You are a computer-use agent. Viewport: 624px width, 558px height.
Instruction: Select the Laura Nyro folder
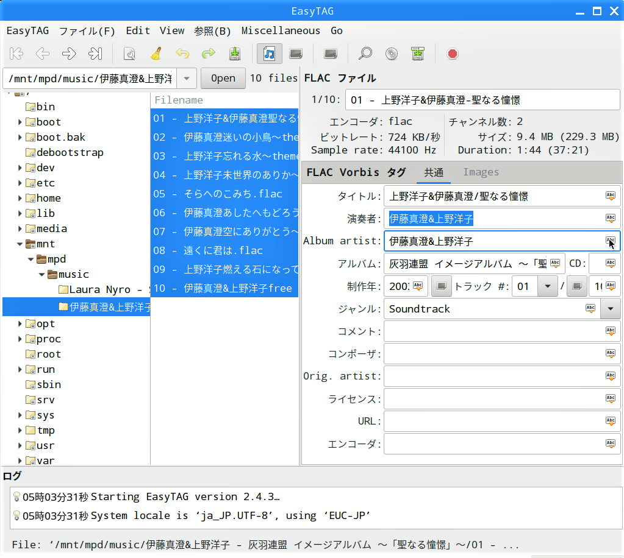[104, 290]
